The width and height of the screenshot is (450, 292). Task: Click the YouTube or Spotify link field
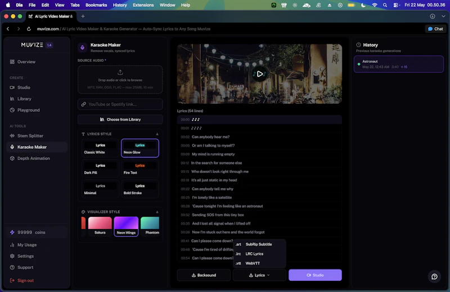tap(120, 104)
